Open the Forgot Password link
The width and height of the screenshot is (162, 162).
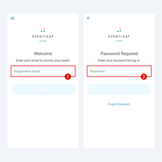tap(119, 104)
